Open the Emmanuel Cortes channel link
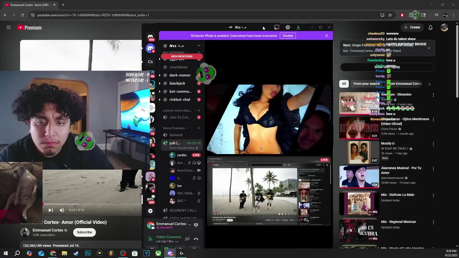459x258 pixels. pyautogui.click(x=48, y=230)
